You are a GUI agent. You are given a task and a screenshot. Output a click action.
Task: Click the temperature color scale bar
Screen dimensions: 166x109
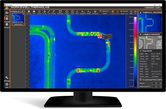pos(135,52)
